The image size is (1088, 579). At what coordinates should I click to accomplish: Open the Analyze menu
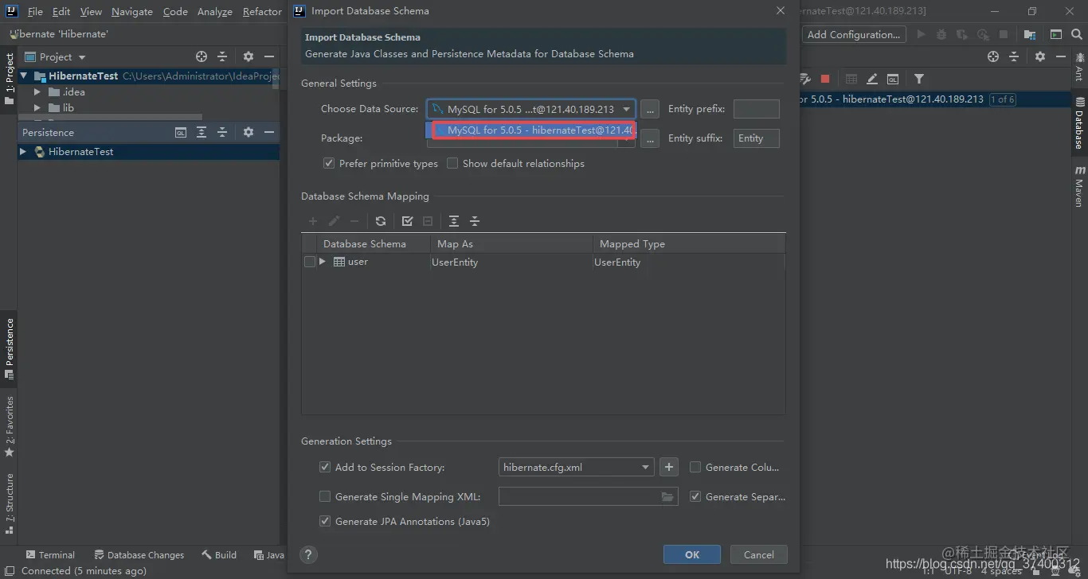click(x=215, y=11)
